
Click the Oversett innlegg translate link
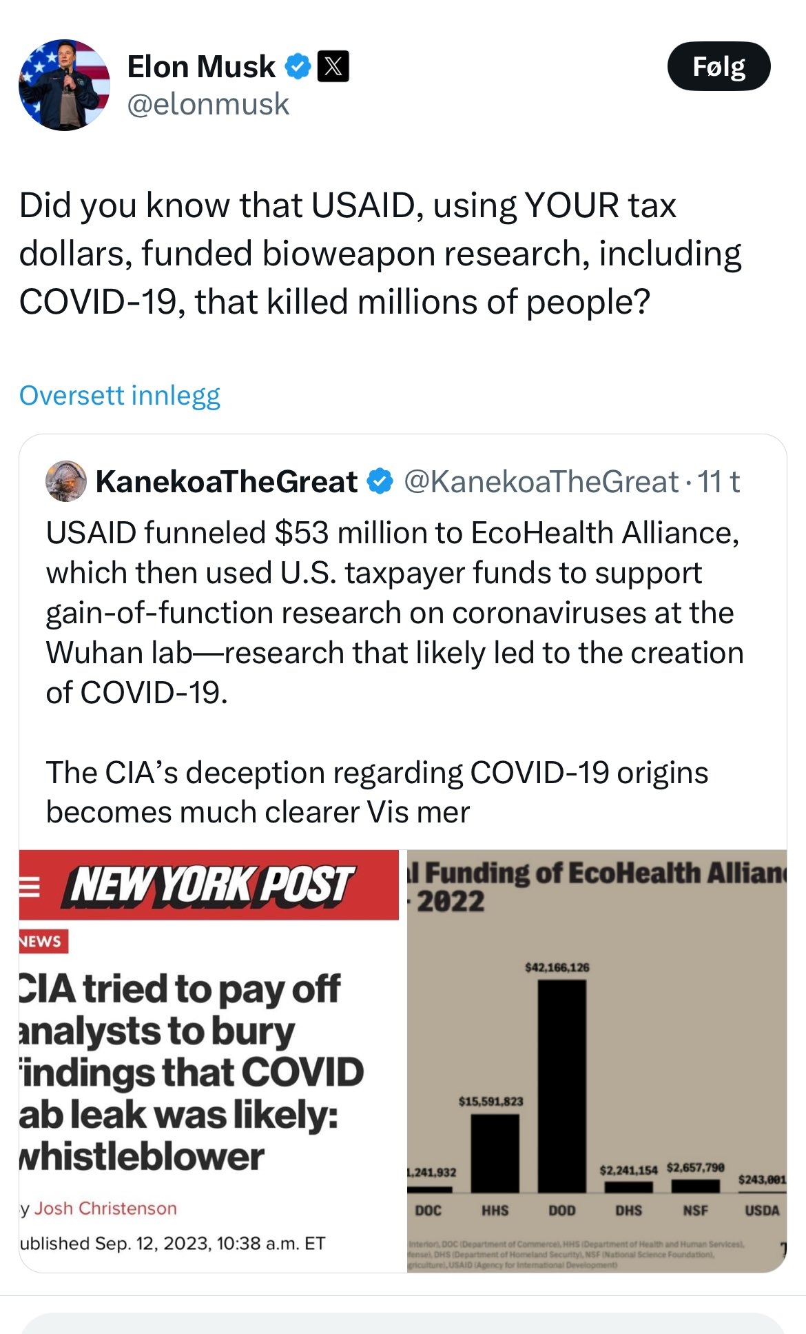120,396
